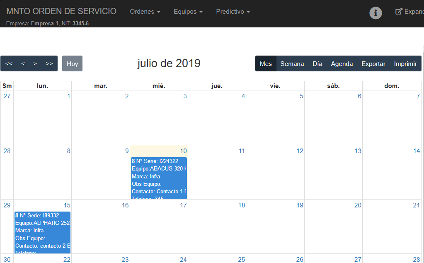Open the Ordenes dropdown menu
424x263 pixels.
pos(145,12)
